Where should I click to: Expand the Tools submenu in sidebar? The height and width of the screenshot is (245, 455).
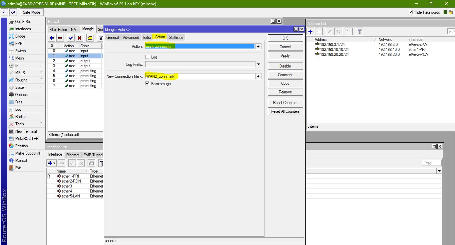click(x=41, y=124)
